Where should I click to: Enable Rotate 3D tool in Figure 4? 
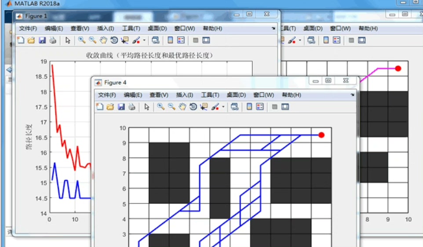tap(193, 106)
